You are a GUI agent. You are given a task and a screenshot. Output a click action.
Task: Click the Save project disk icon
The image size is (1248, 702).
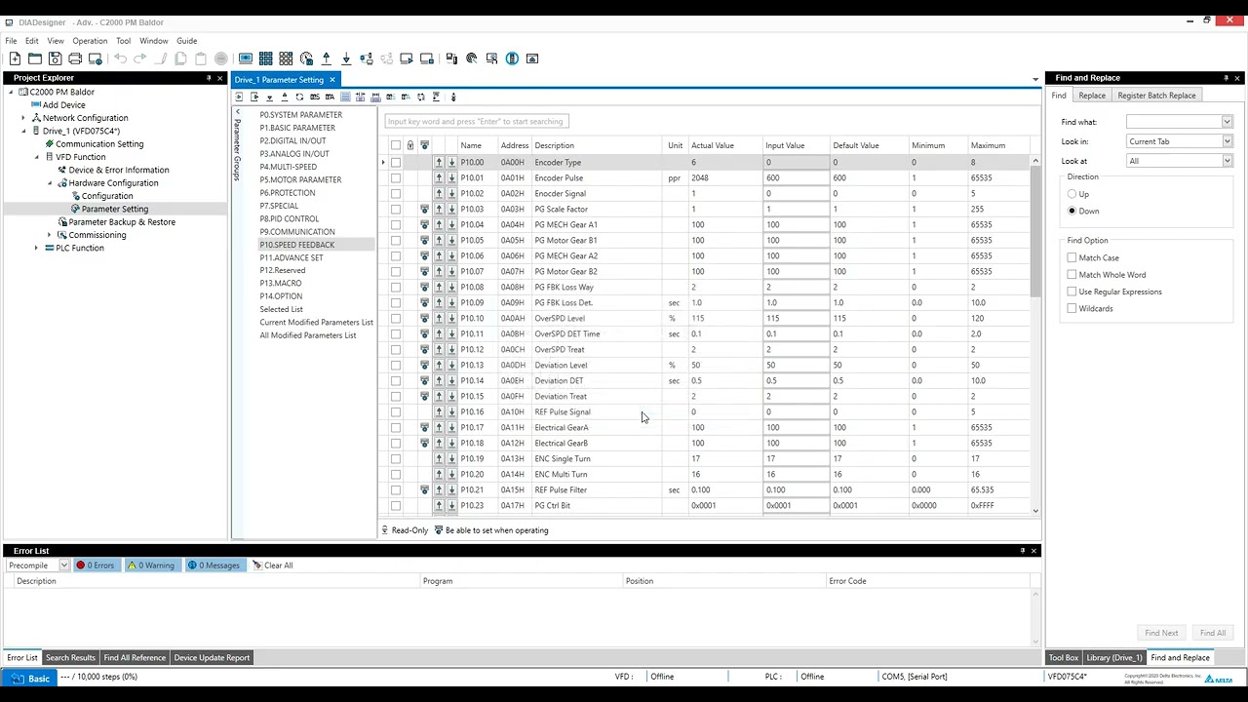(x=55, y=58)
